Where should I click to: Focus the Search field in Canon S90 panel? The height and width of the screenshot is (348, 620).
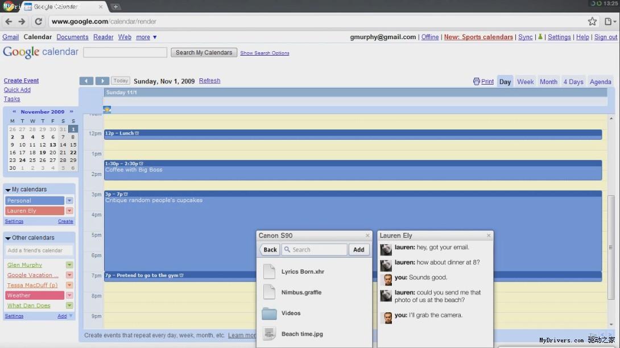[315, 250]
